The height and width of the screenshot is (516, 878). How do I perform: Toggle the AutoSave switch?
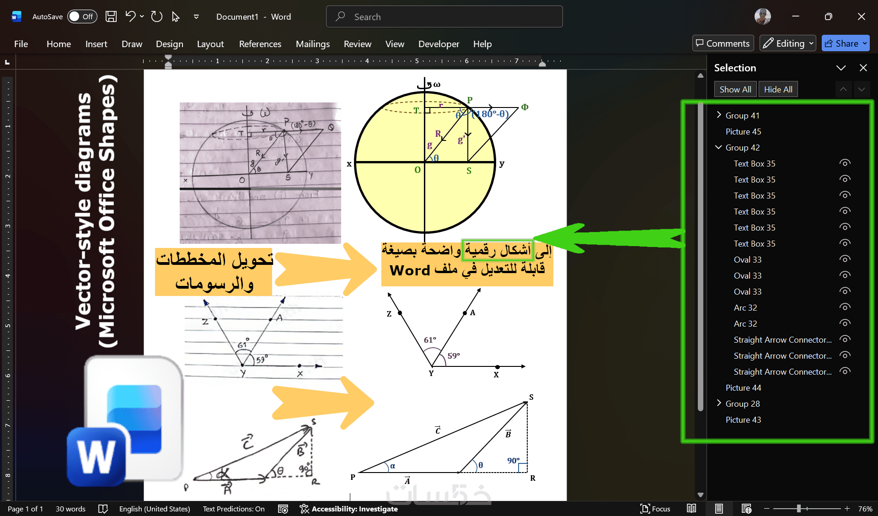82,17
